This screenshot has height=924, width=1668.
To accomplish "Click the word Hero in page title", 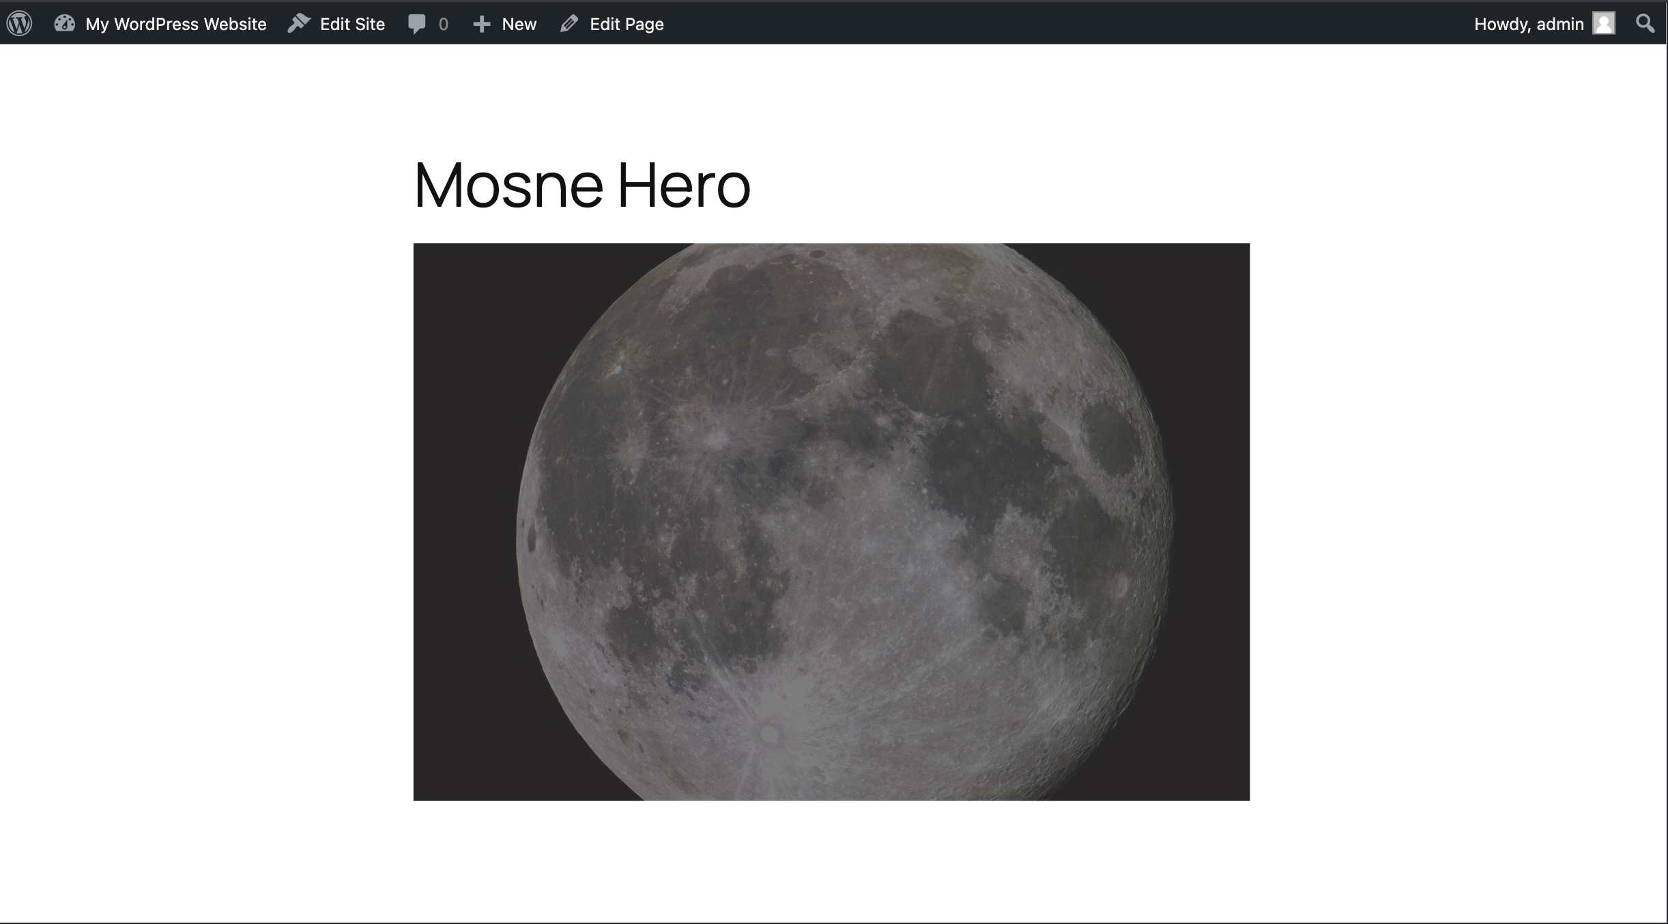I will point(684,186).
